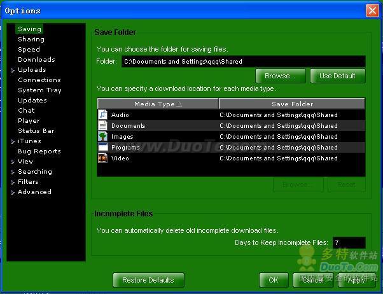Expand the Filters tree node
The image size is (383, 294).
point(13,182)
